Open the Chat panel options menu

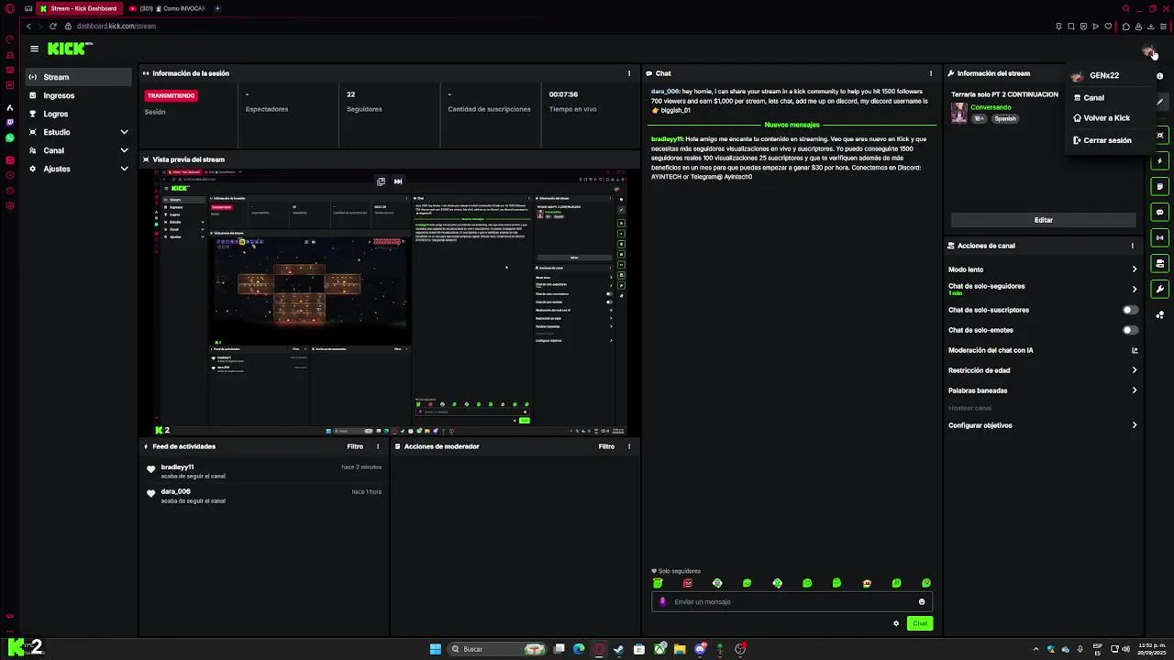(931, 73)
